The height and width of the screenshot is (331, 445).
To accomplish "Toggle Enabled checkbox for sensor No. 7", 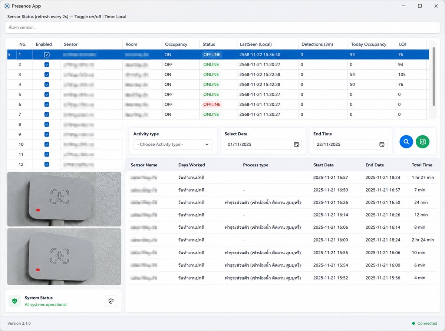I will 46,115.
